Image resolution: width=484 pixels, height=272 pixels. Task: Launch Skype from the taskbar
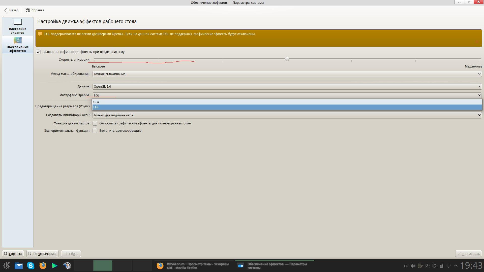tap(31, 265)
